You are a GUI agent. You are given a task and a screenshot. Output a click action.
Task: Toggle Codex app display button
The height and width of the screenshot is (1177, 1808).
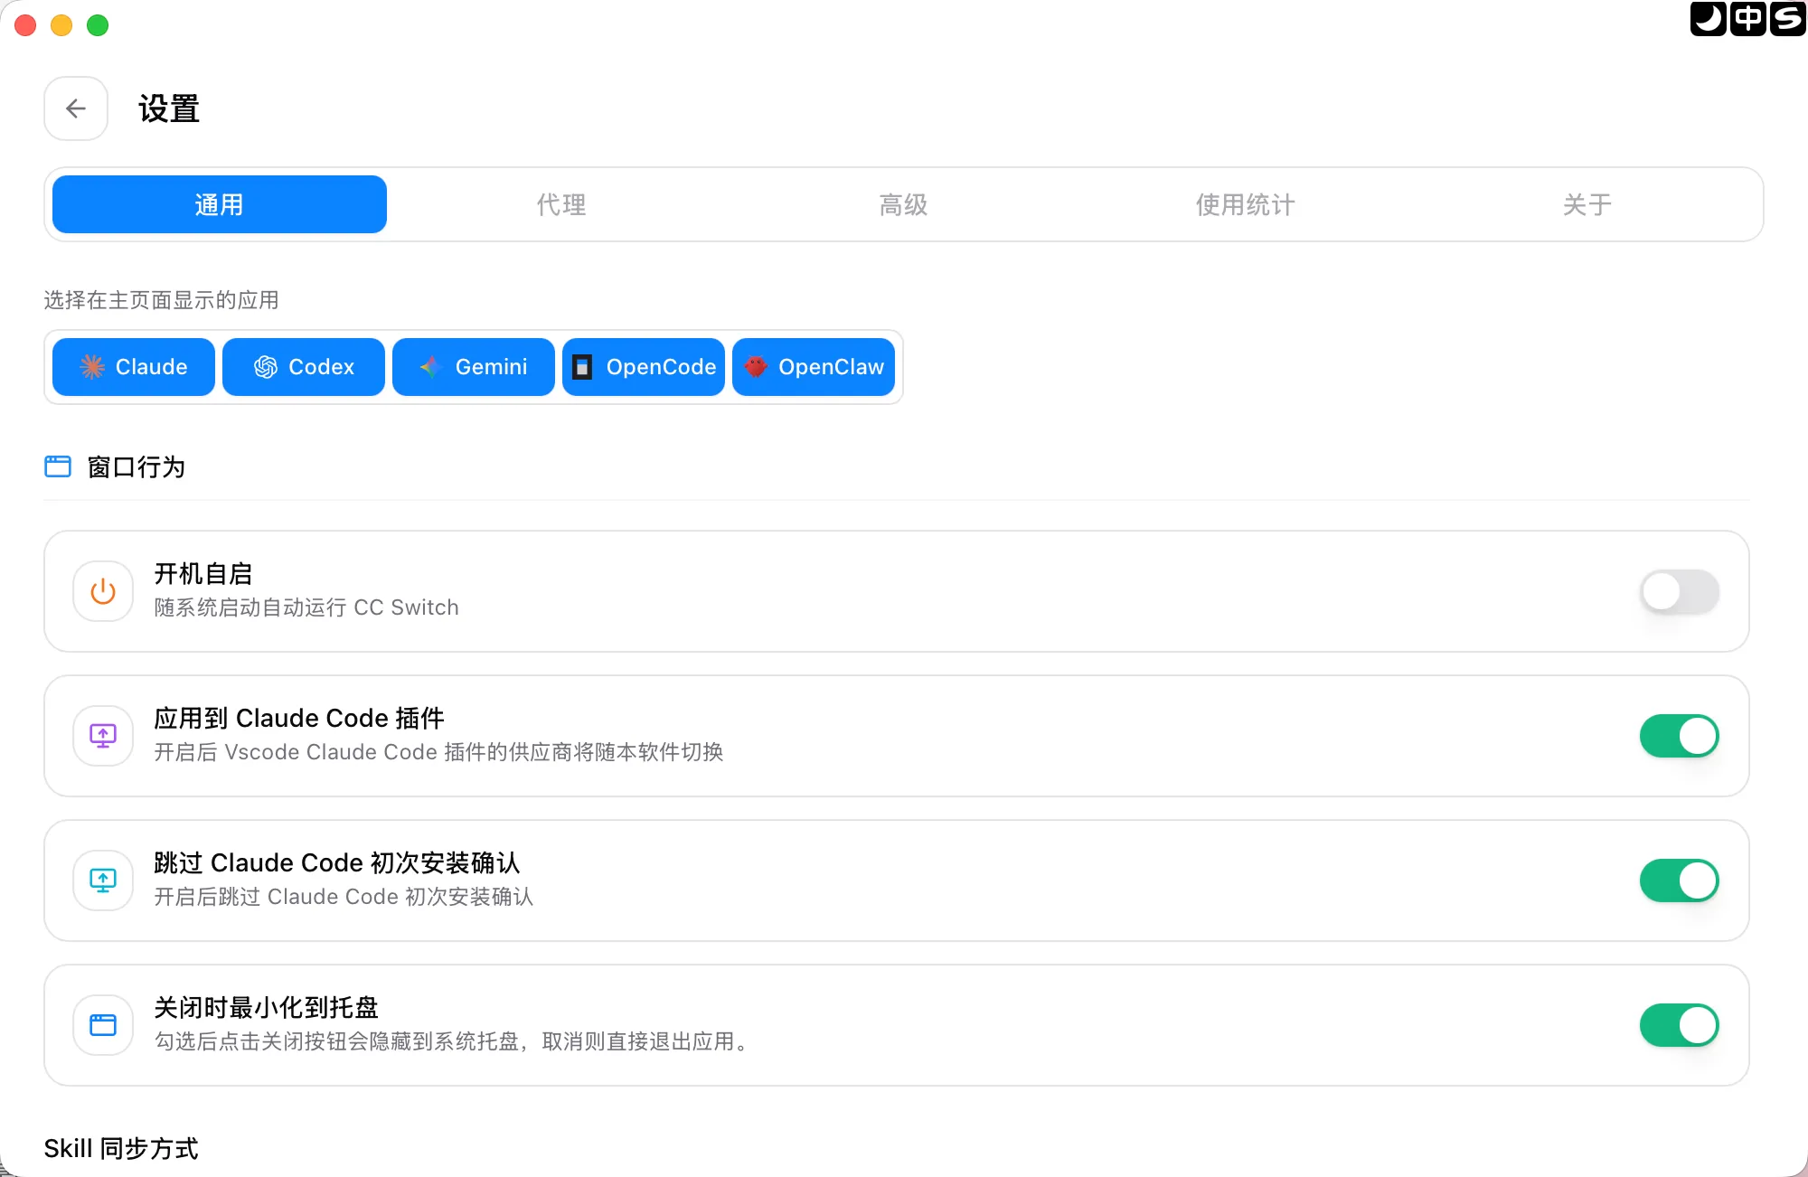(304, 367)
